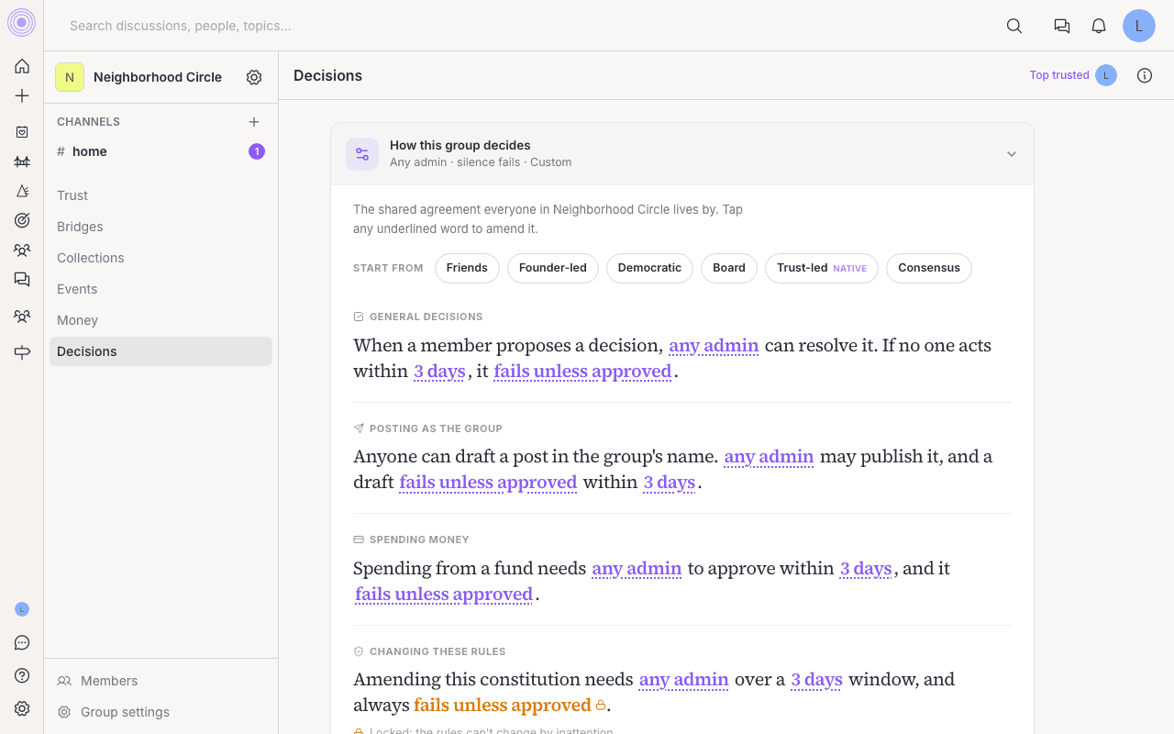Select Decisions in the sidebar

pyautogui.click(x=161, y=351)
